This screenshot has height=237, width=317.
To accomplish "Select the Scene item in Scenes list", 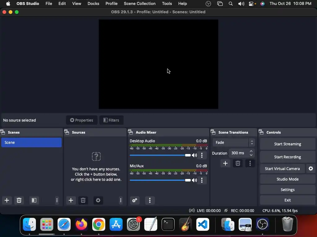I will pyautogui.click(x=31, y=143).
